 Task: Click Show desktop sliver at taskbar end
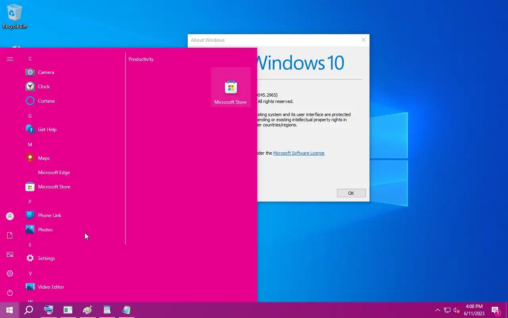[507, 310]
